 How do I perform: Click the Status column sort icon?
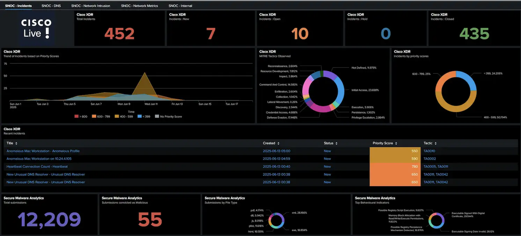[337, 143]
